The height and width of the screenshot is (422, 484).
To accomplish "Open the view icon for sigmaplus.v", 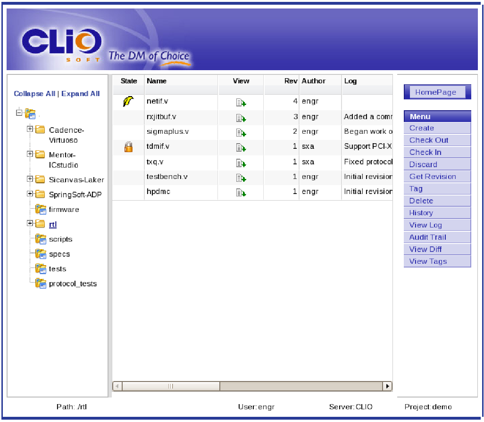I will click(241, 133).
